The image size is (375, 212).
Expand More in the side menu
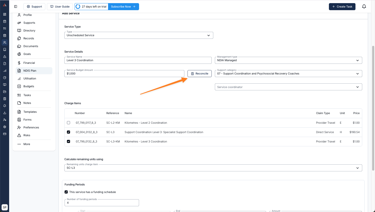[34, 144]
